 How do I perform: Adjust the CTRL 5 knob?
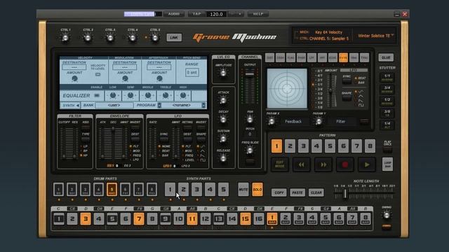(x=155, y=38)
